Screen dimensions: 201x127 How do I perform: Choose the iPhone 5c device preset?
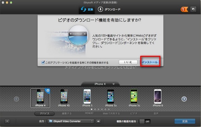(134, 98)
